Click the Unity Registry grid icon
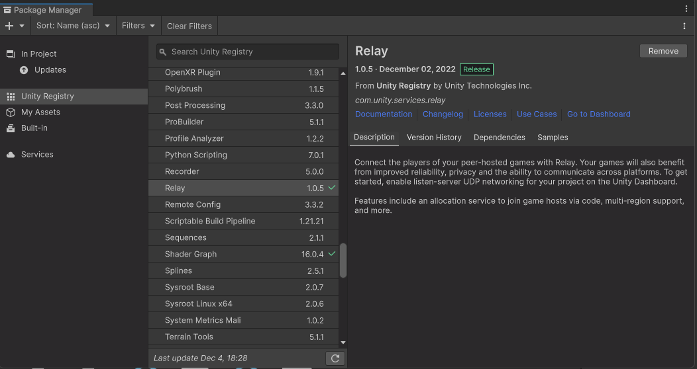The width and height of the screenshot is (697, 369). 11,97
